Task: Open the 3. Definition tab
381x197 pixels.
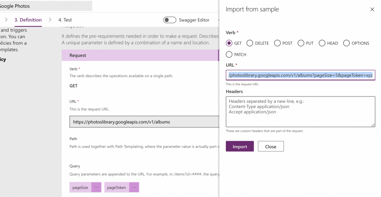Action: [28, 20]
